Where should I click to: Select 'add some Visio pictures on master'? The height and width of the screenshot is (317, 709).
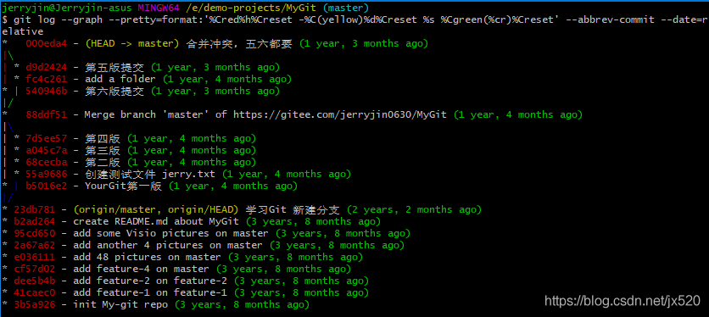pyautogui.click(x=170, y=233)
